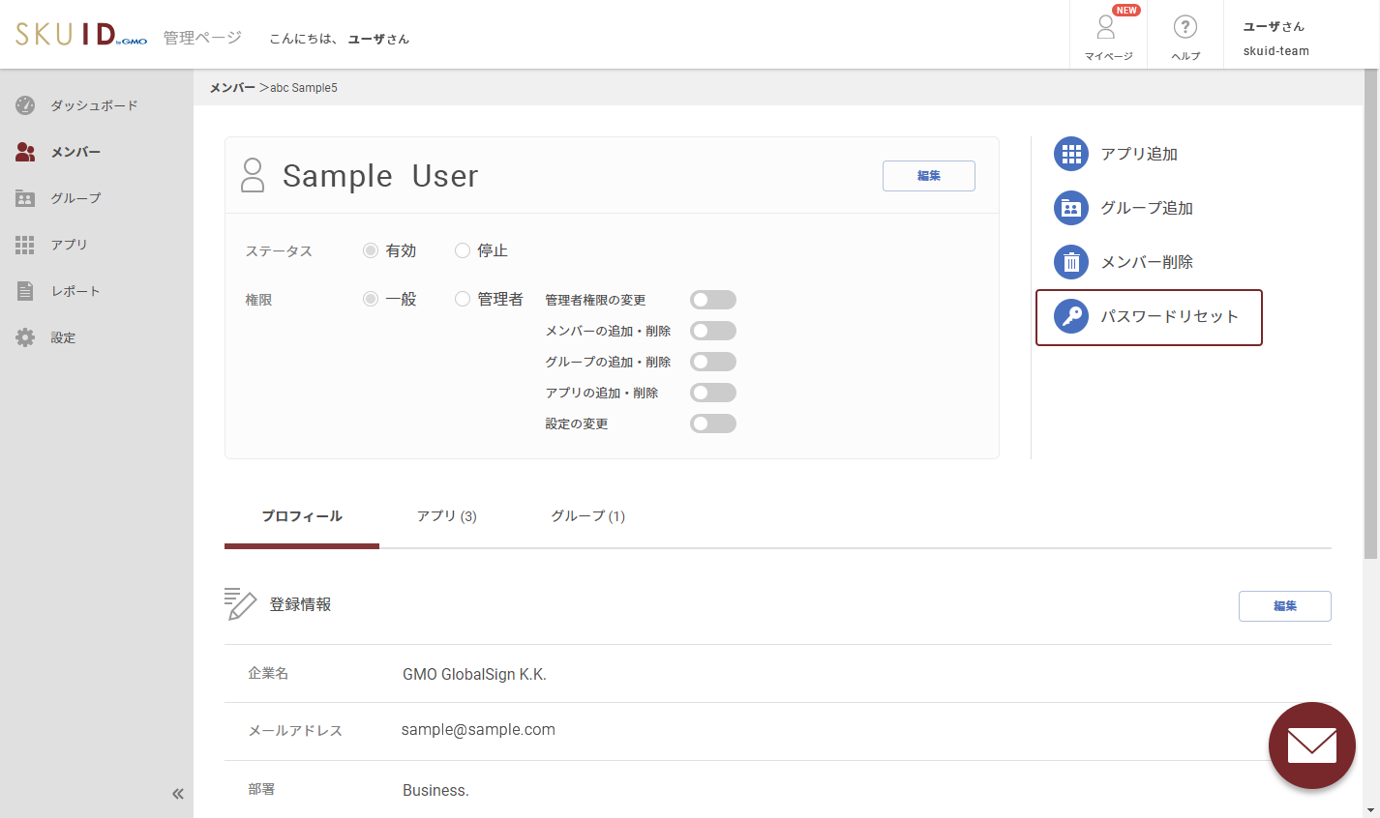Click the グループ追加 icon
The image size is (1380, 818).
pos(1070,208)
